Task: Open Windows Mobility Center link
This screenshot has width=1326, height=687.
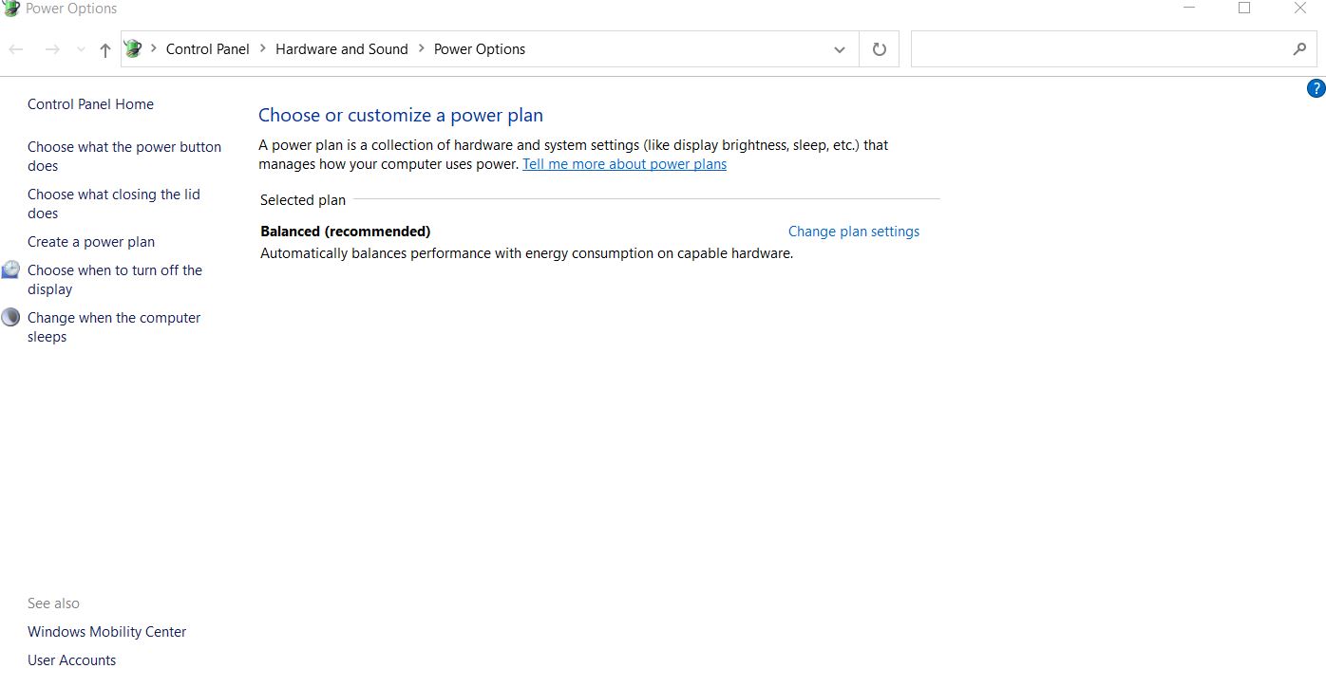Action: pos(107,632)
